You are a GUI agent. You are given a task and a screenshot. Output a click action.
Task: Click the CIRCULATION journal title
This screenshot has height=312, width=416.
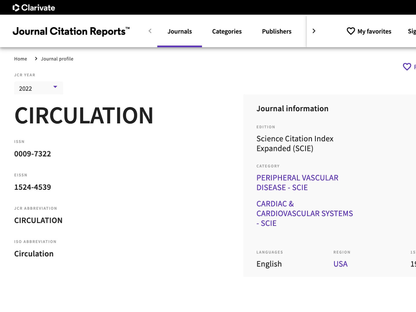coord(84,116)
